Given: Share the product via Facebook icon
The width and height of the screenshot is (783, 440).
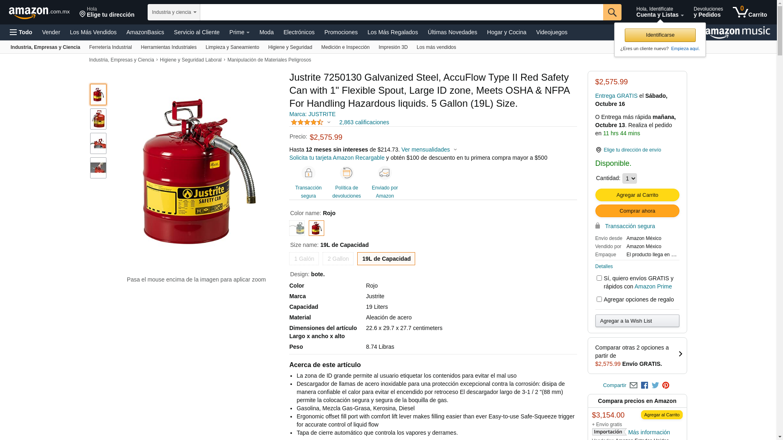Looking at the screenshot, I should (x=644, y=385).
